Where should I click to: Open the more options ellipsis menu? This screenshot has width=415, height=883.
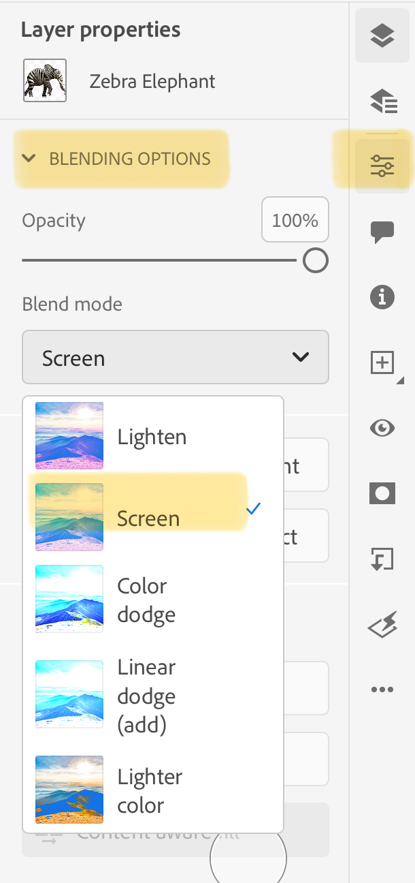pos(382,690)
